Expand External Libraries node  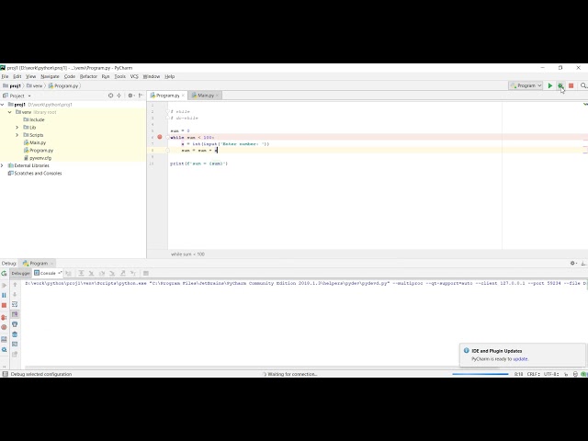(x=2, y=165)
